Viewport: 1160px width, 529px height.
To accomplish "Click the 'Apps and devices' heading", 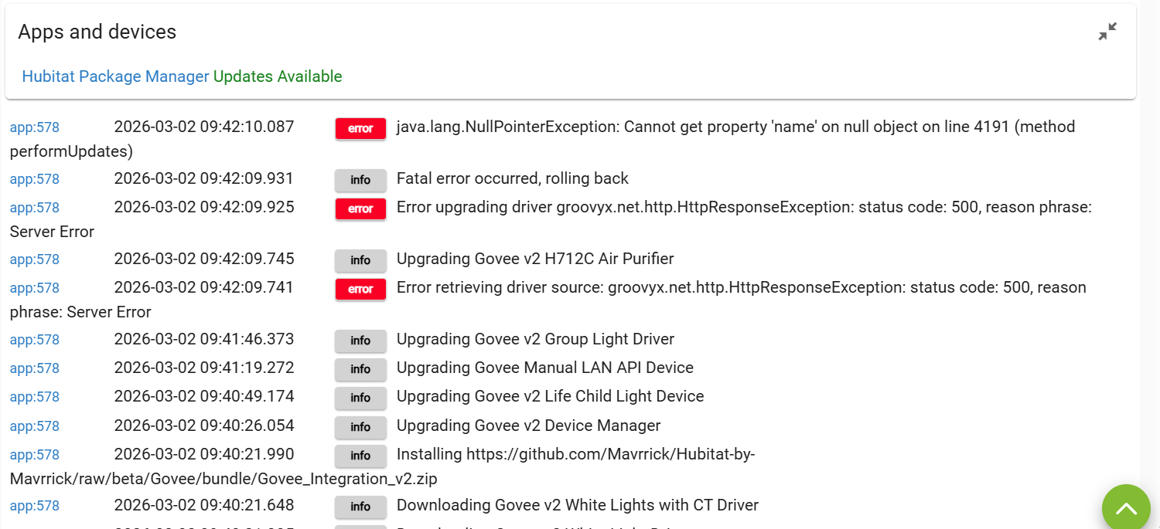I will [97, 32].
